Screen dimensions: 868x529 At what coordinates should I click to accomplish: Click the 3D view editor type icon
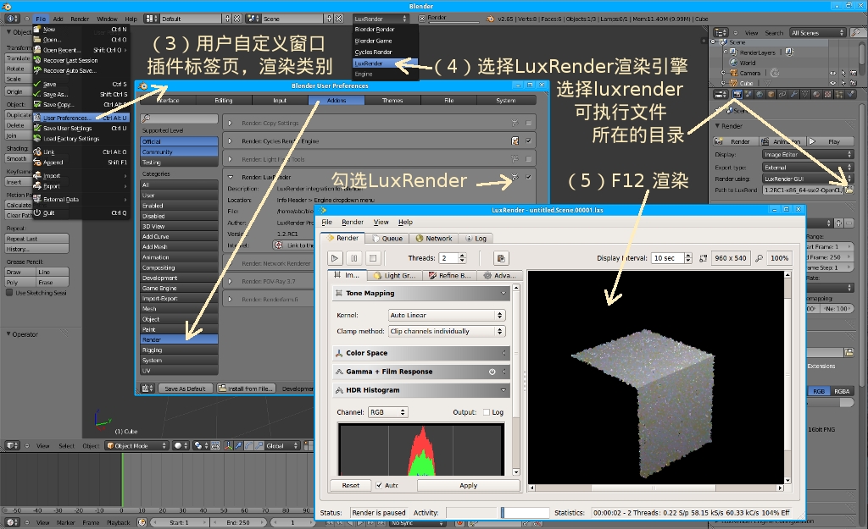click(12, 445)
